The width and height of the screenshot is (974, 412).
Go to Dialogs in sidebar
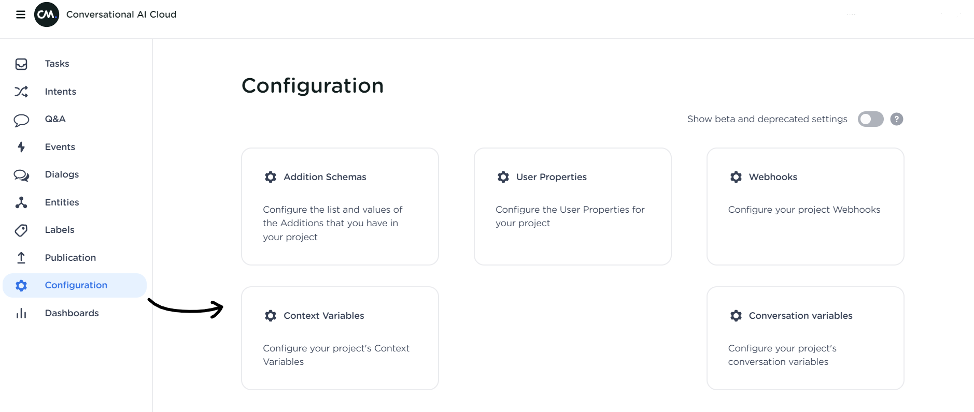coord(62,174)
